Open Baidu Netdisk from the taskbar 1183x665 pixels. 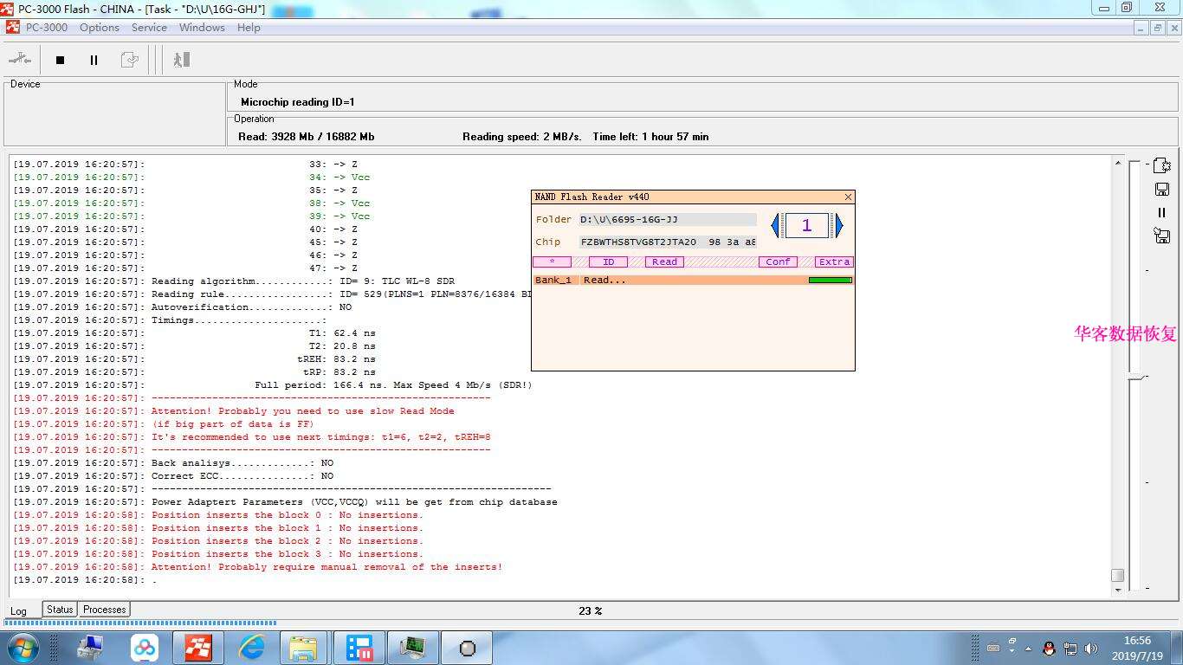(x=145, y=647)
